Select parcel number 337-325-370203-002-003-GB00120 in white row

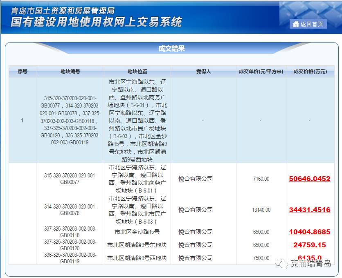(70, 245)
